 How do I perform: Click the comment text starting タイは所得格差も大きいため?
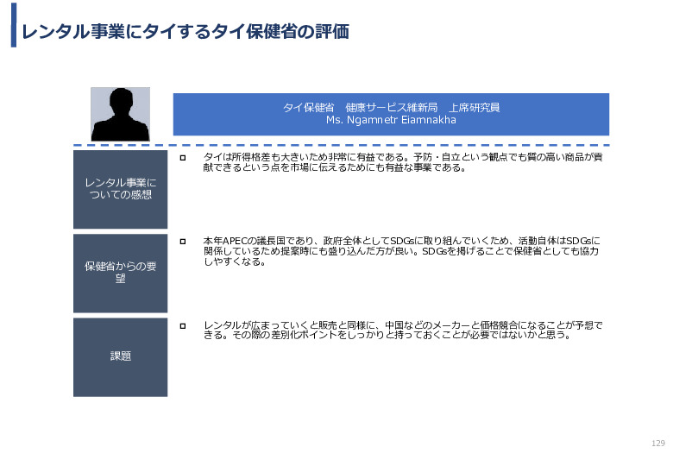point(403,162)
